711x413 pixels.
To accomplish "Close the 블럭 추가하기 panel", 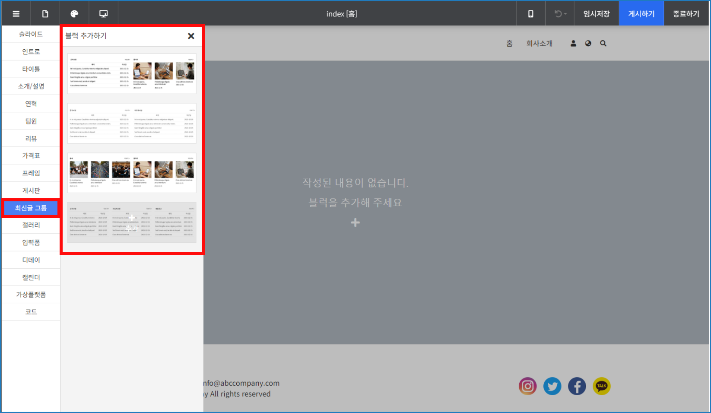I will click(x=191, y=36).
